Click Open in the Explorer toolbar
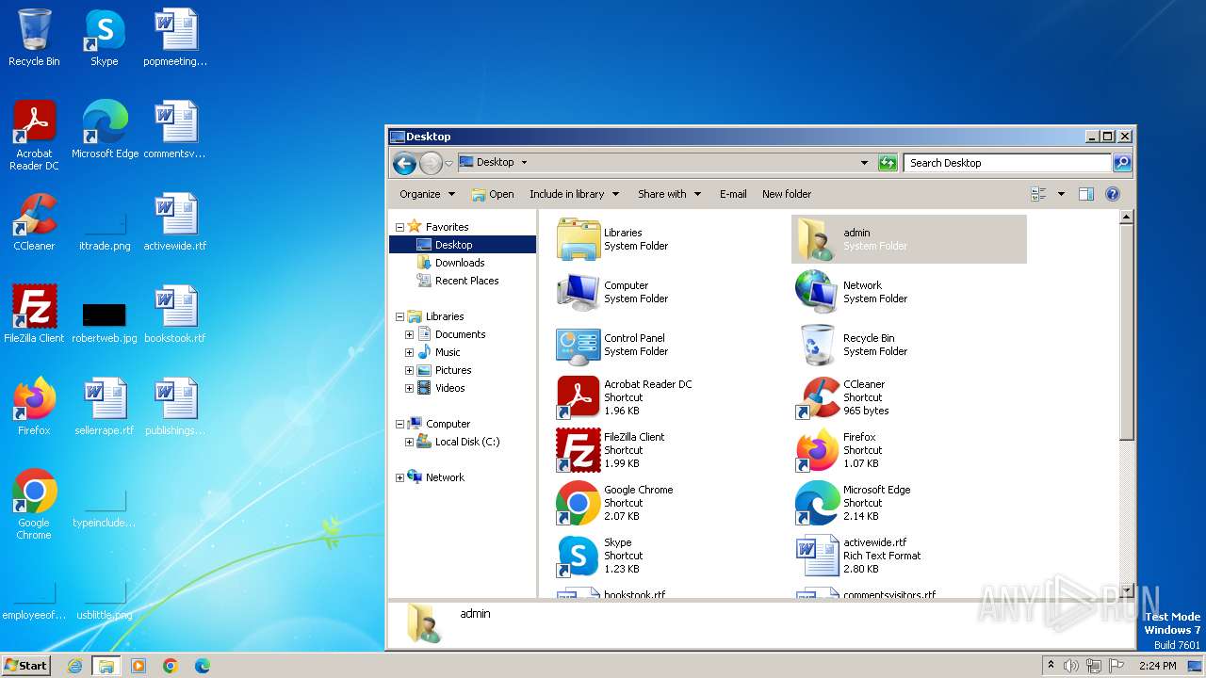 pyautogui.click(x=493, y=194)
